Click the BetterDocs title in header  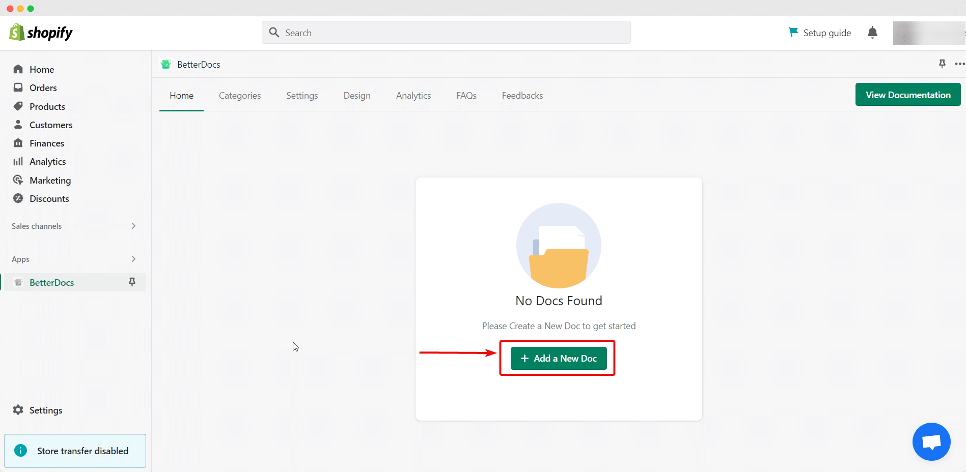tap(199, 65)
